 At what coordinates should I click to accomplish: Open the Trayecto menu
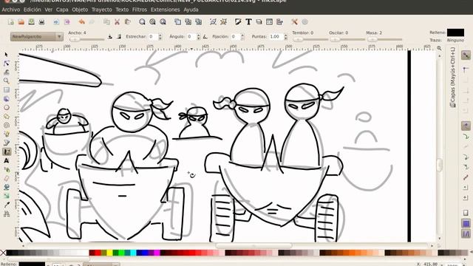(102, 10)
